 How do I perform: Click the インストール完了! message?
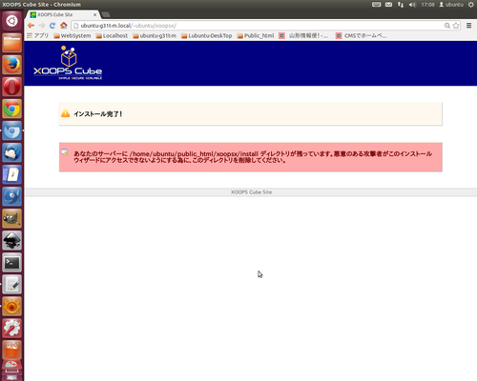point(98,114)
